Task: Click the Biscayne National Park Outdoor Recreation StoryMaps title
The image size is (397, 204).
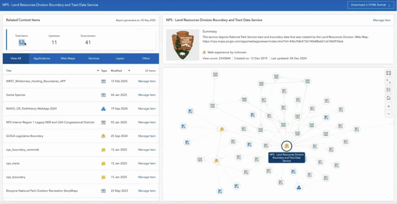Action: [42, 191]
